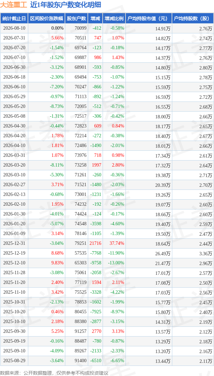The width and height of the screenshot is (214, 376).
Task: Click the 3.36万 average shares cell
Action: 206,253
